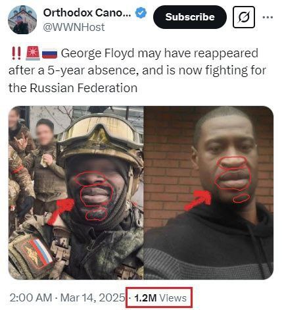This screenshot has width=282, height=310.
Task: Click the Russian flag emoji in the tweet
Action: pyautogui.click(x=49, y=54)
